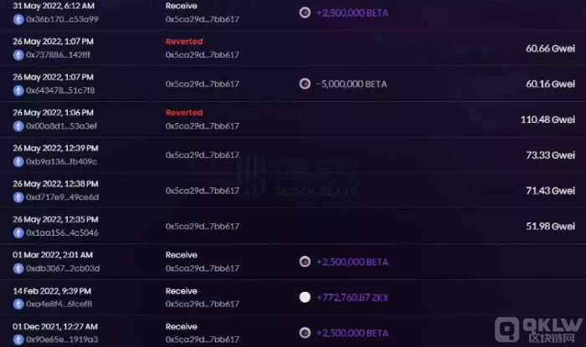586x347 pixels.
Task: Click BETA token icon on 31 May row
Action: tap(305, 13)
